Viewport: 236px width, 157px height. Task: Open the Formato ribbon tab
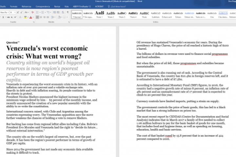(14, 7)
